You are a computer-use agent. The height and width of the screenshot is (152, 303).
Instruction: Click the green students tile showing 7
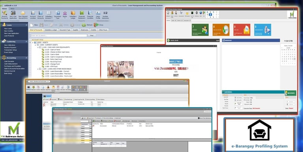pyautogui.click(x=200, y=30)
